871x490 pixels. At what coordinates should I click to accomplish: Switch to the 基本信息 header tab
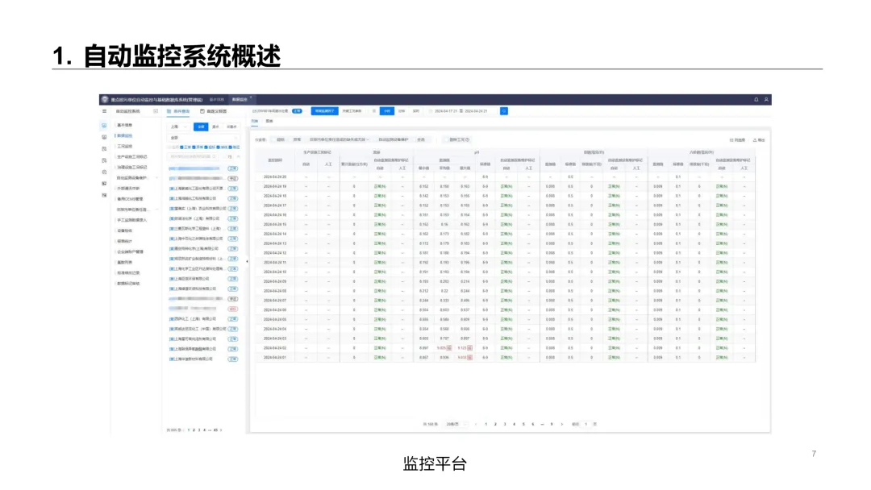click(x=217, y=99)
